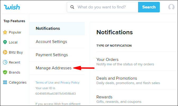Click the Local pin icon
Screen dimensions: 178x106
click(5, 42)
